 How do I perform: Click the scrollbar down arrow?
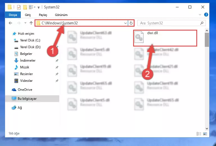pyautogui.click(x=207, y=129)
